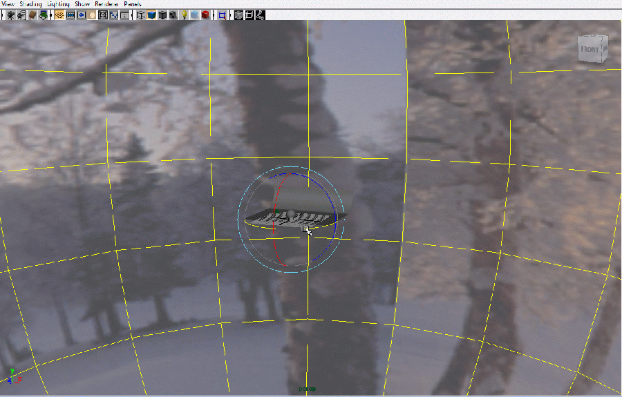Toggle the resolution gate overlay
The image size is (622, 397).
[82, 14]
